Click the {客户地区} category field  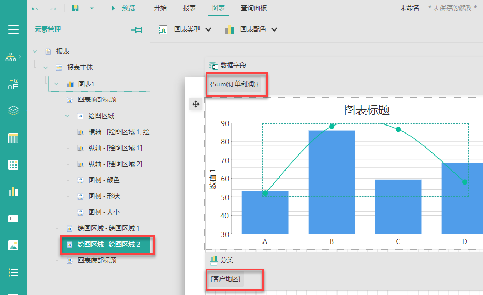pyautogui.click(x=225, y=279)
